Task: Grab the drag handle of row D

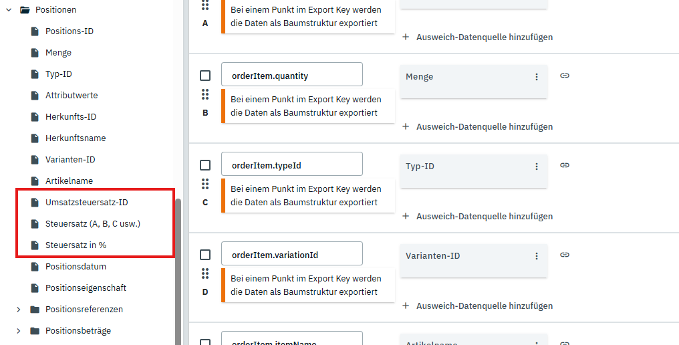Action: 205,273
